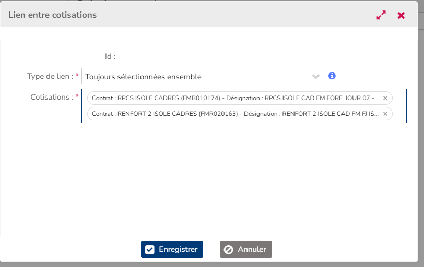Remove the RPCS ISOLE CADRES cotisation tag
This screenshot has height=267, width=424.
[385, 98]
